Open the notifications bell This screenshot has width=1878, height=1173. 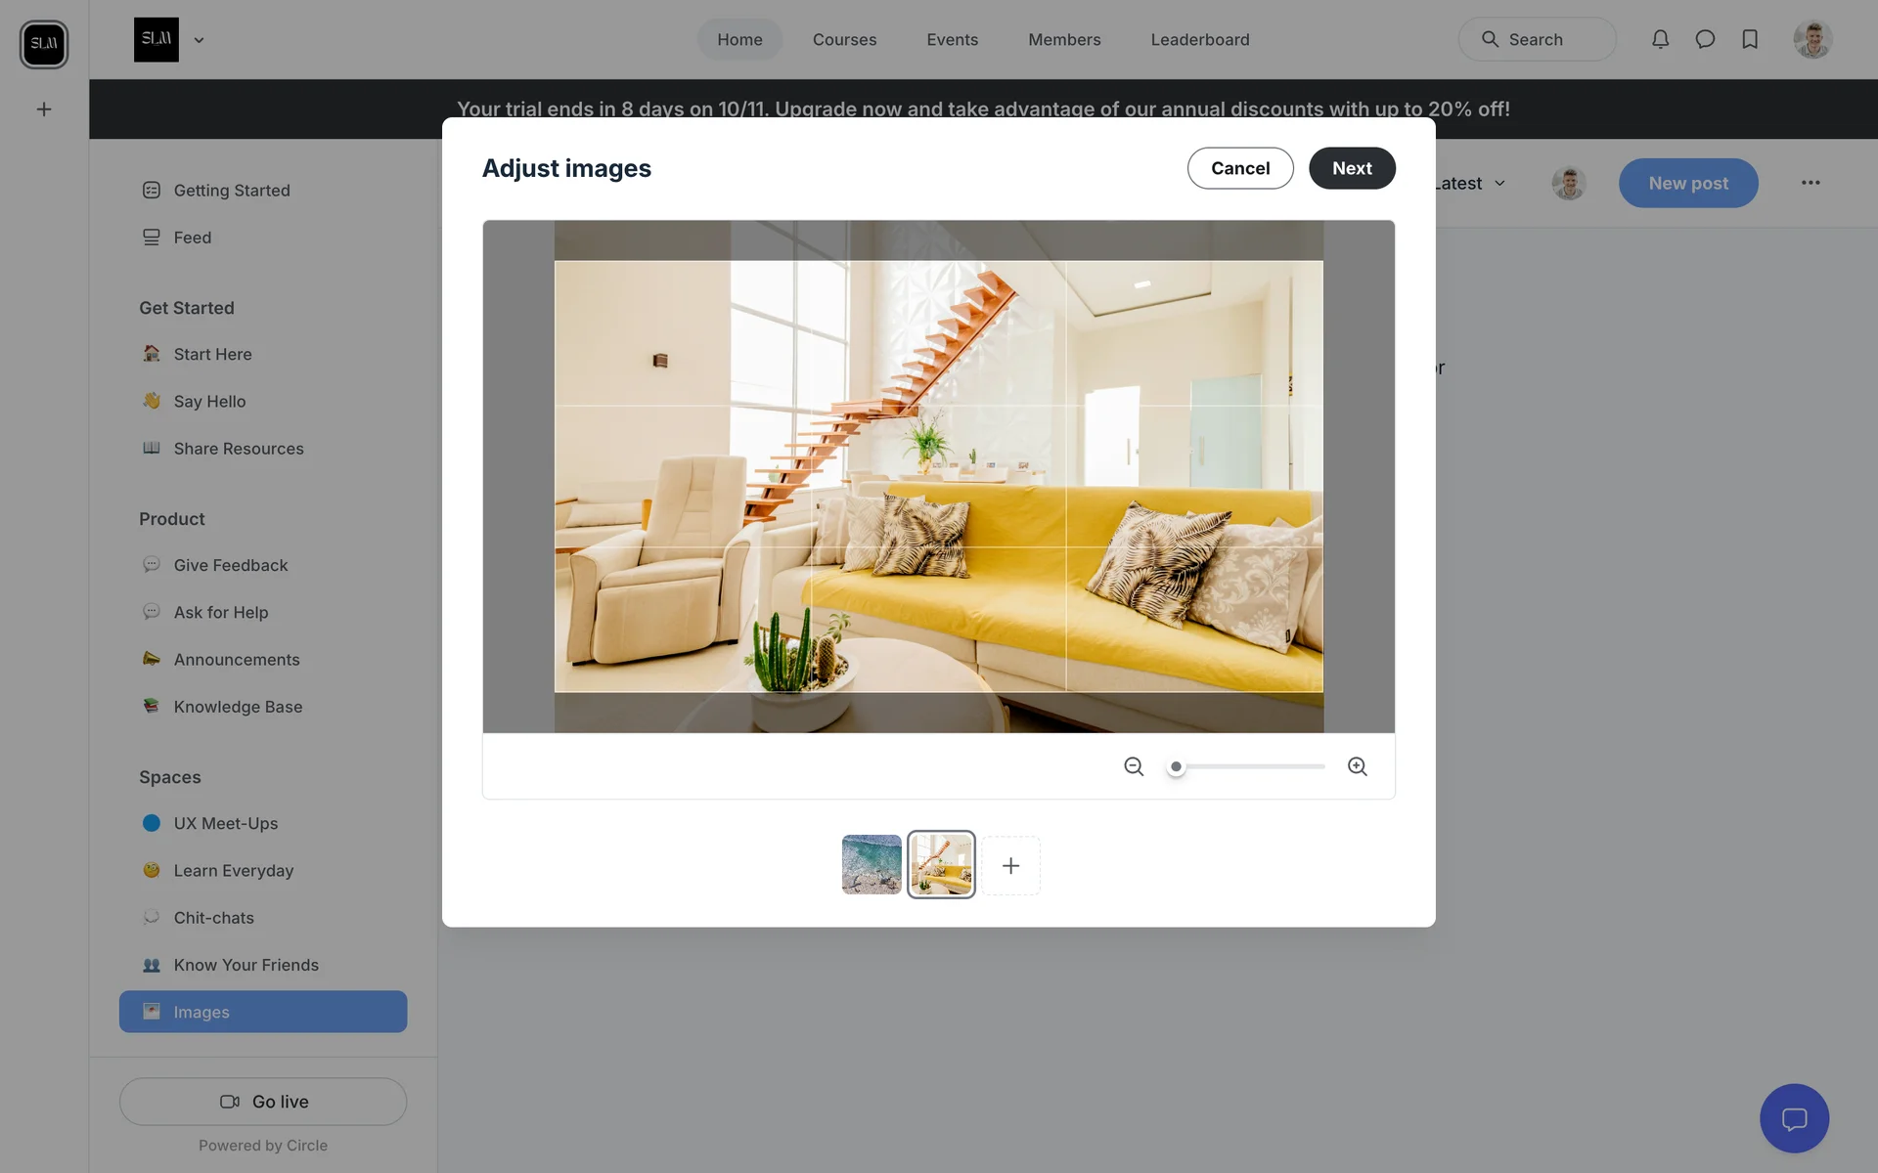(x=1660, y=39)
